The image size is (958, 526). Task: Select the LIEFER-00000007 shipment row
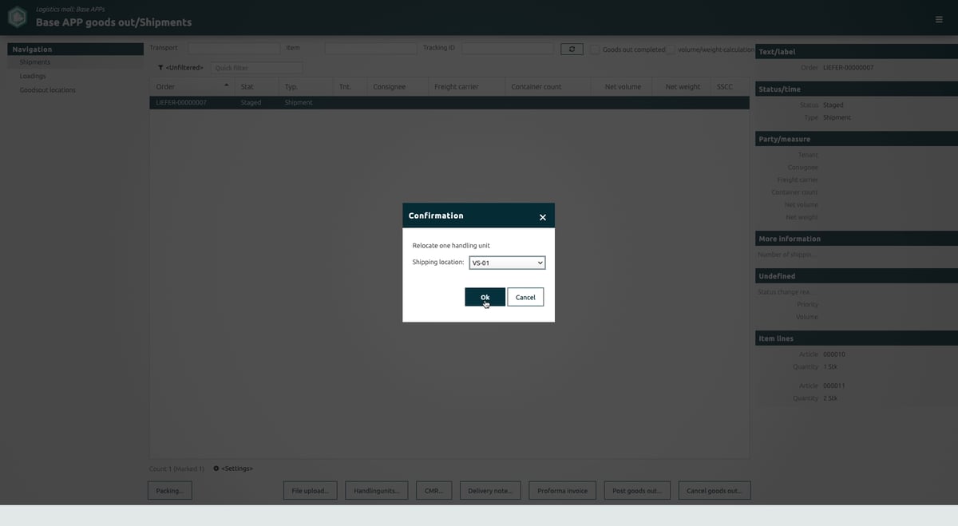click(449, 102)
